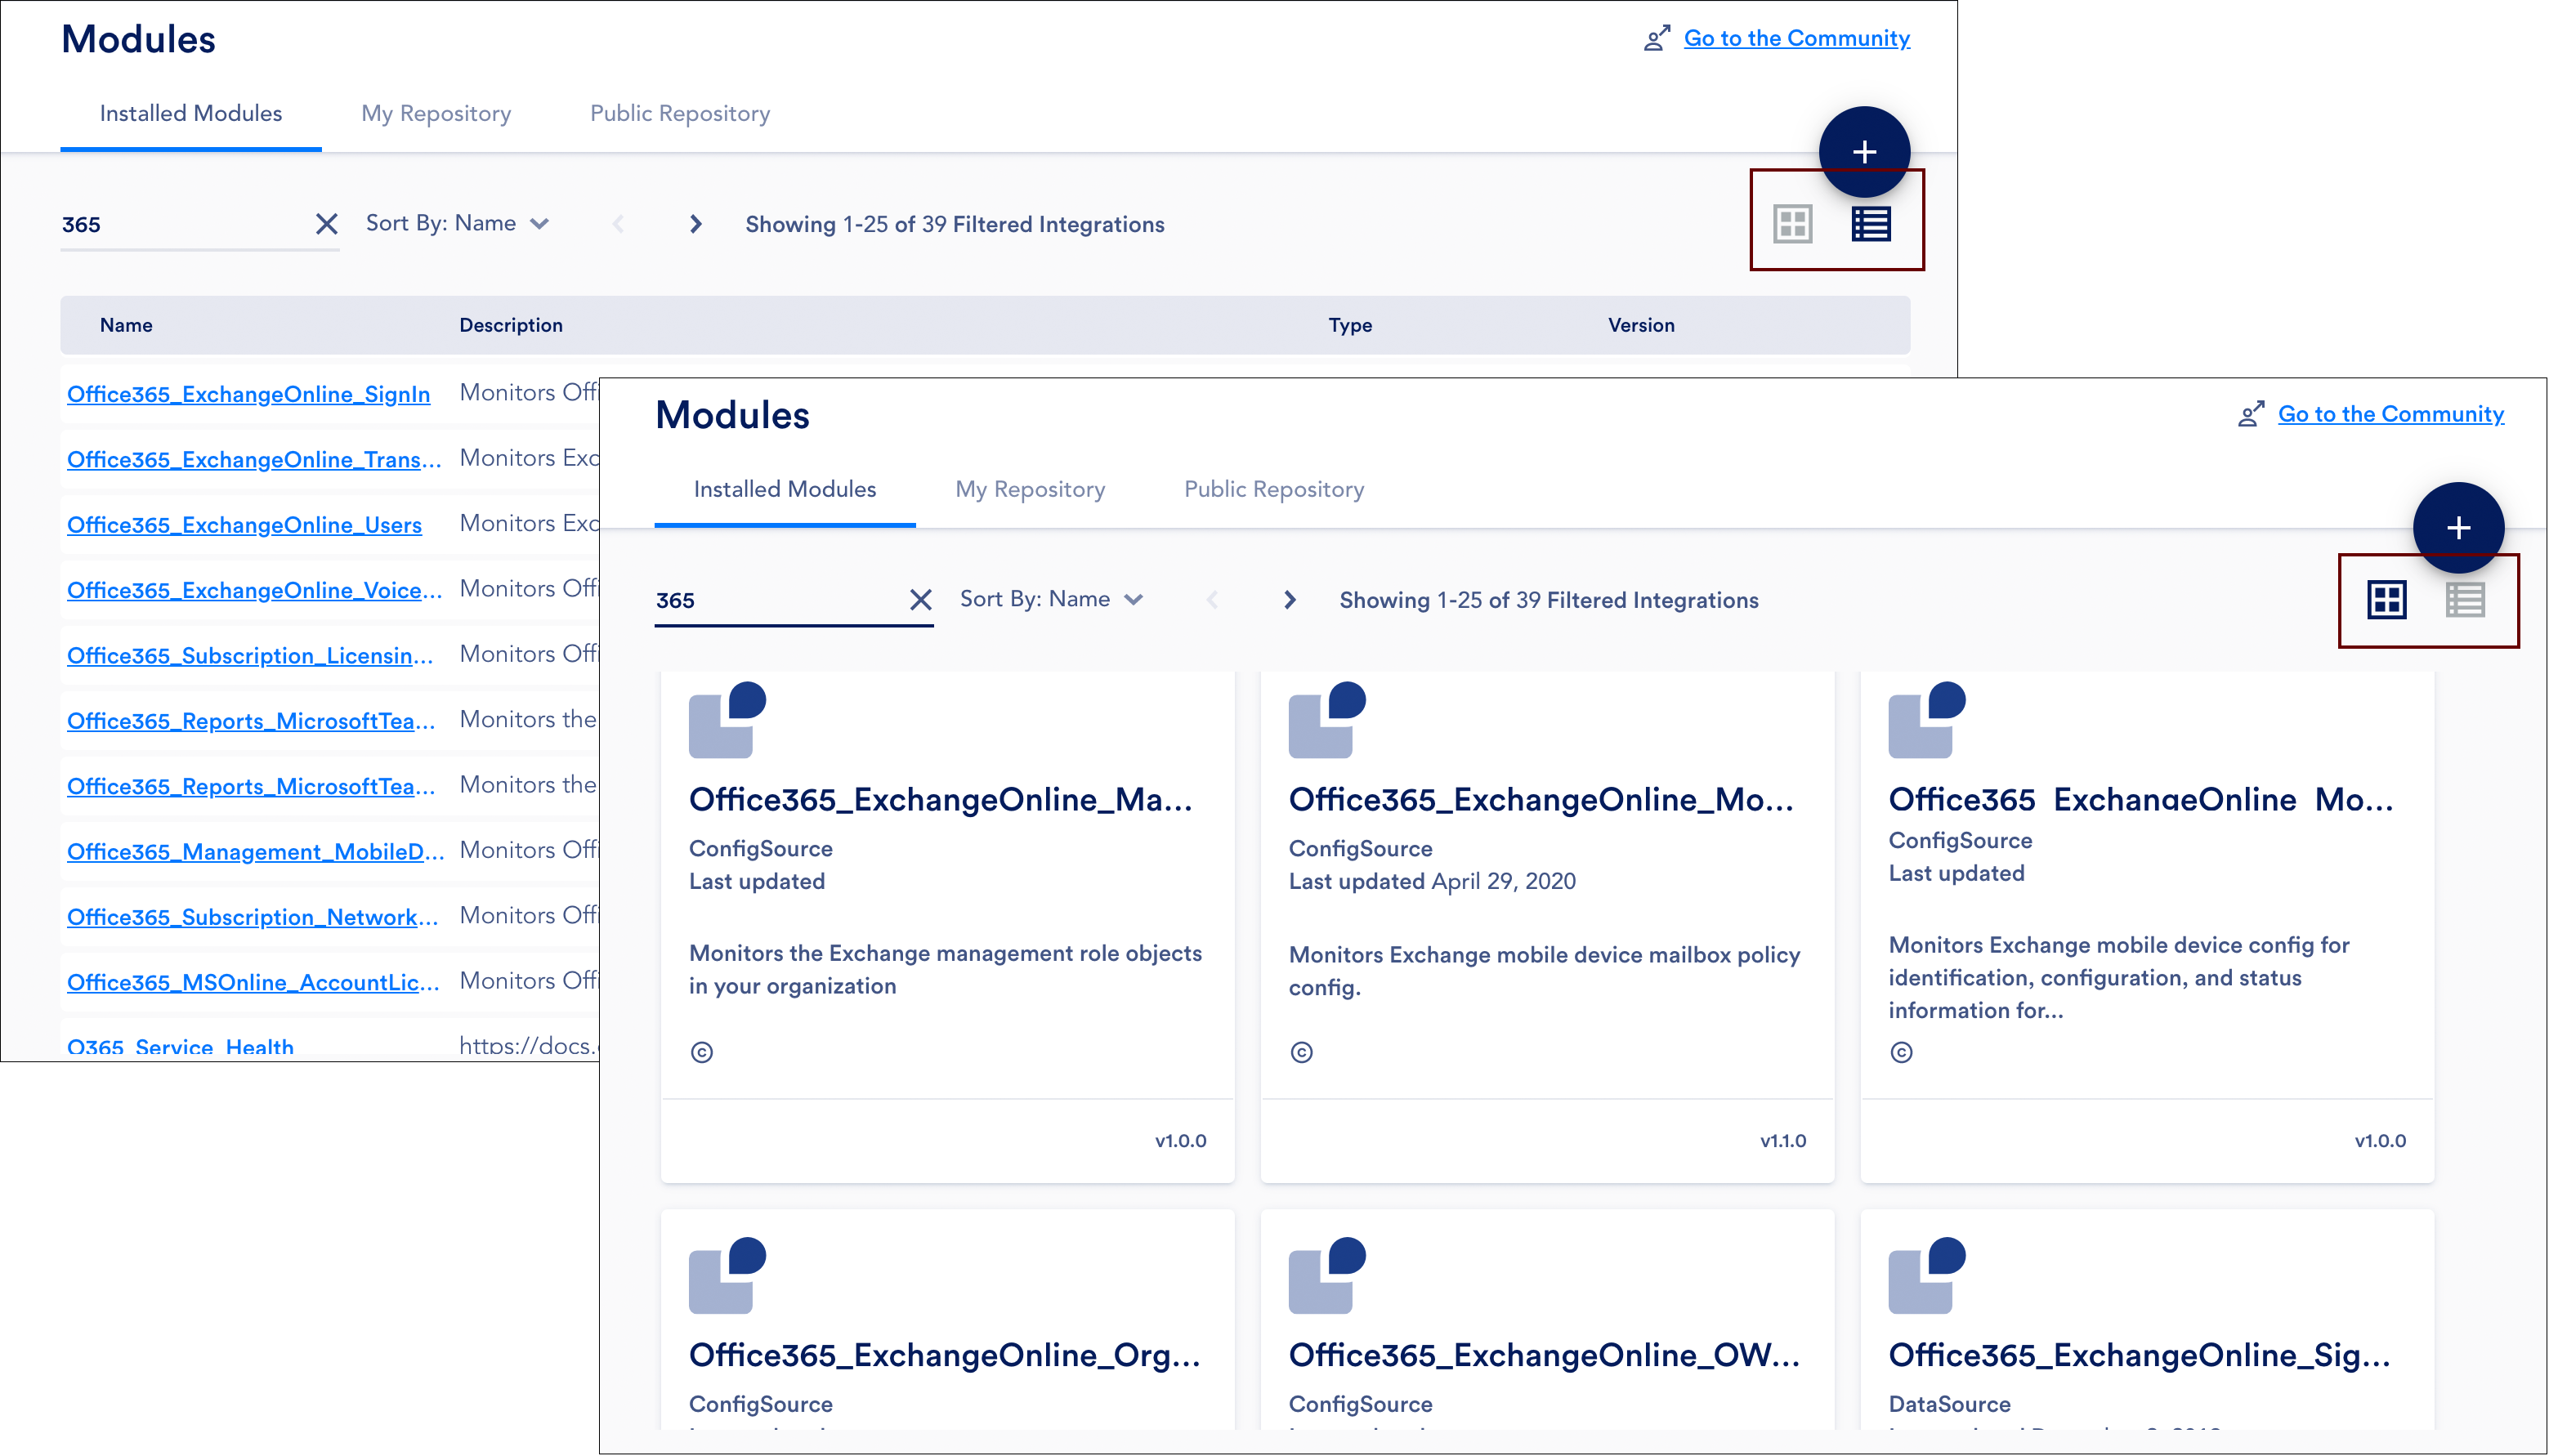Open My Repository tab in front window

click(x=1030, y=489)
